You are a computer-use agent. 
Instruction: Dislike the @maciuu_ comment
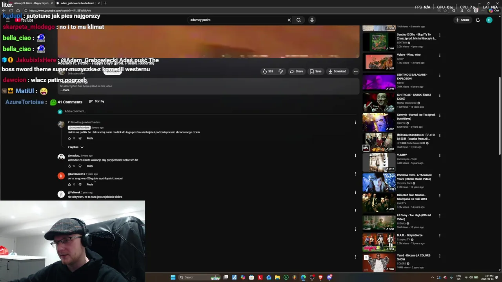coord(80,166)
